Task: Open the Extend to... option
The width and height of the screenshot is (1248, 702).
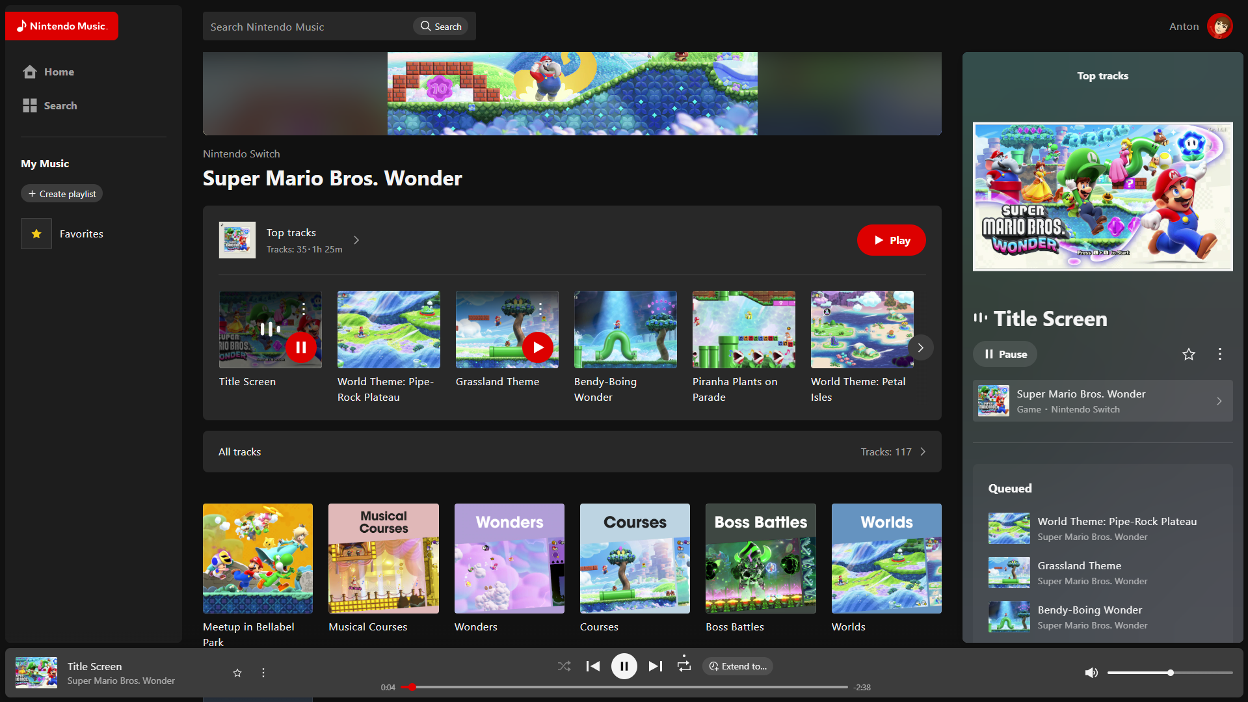Action: tap(737, 666)
